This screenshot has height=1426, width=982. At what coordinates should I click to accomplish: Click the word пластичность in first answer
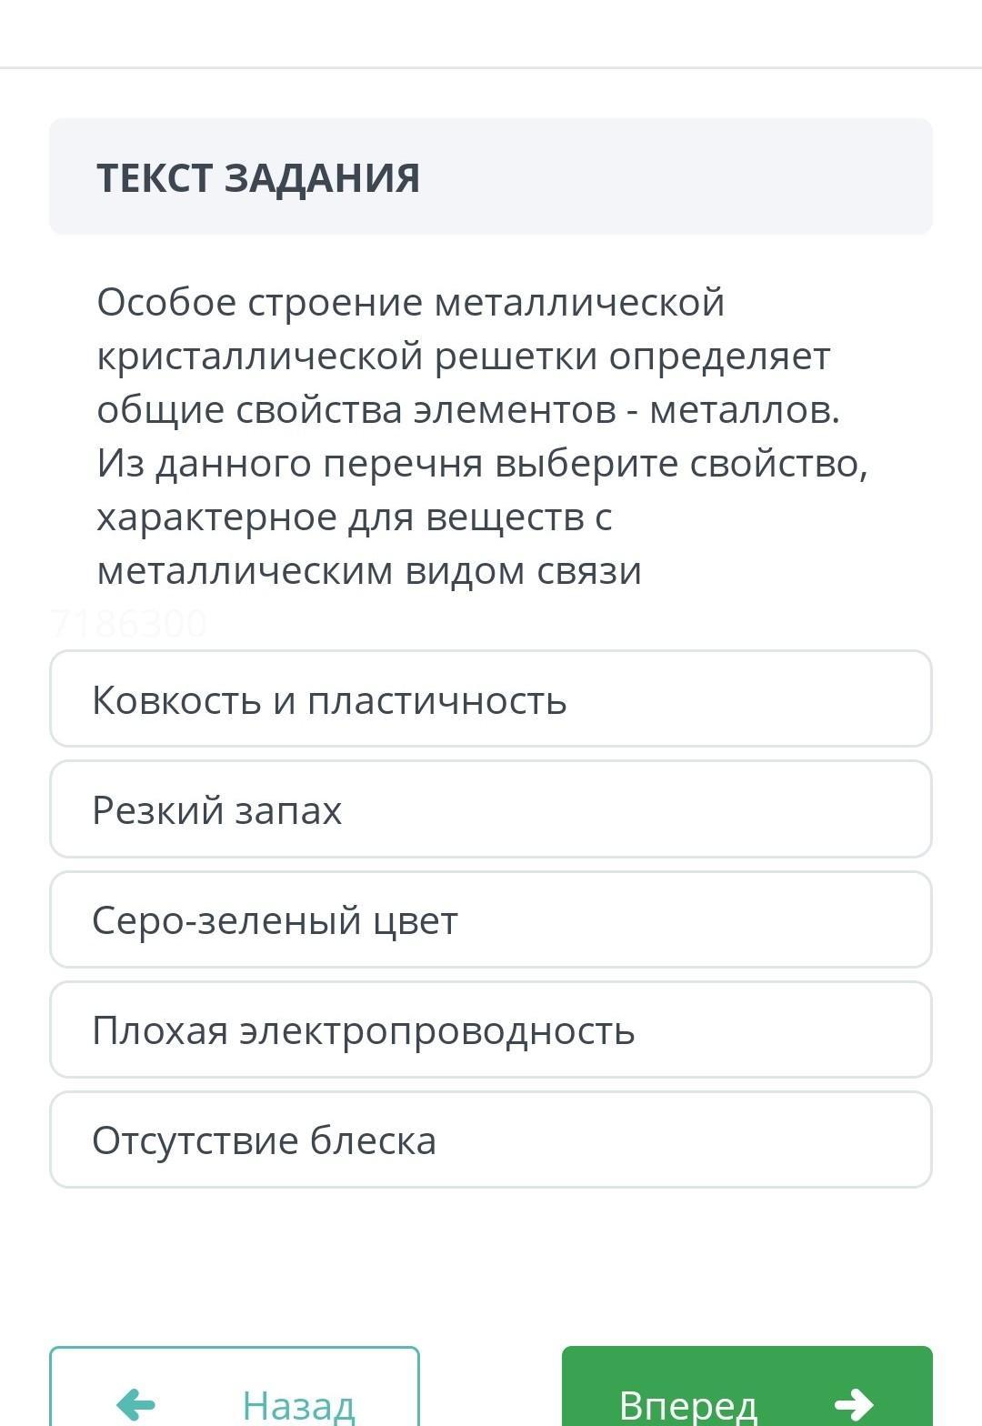(437, 701)
